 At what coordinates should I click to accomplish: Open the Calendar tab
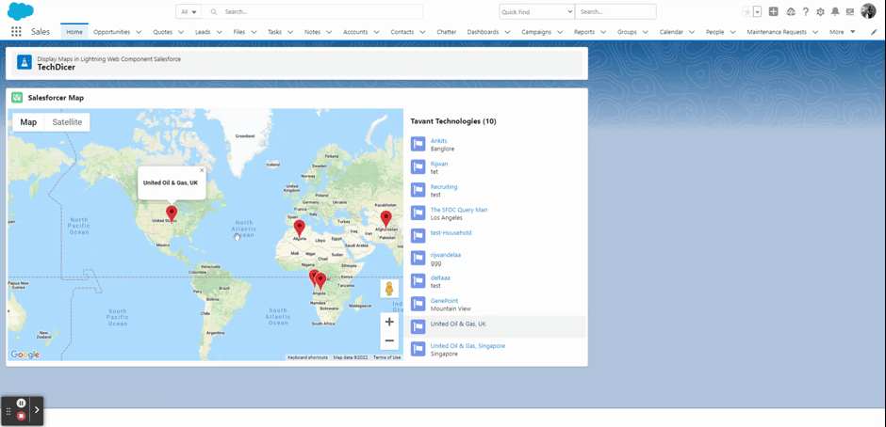click(671, 32)
